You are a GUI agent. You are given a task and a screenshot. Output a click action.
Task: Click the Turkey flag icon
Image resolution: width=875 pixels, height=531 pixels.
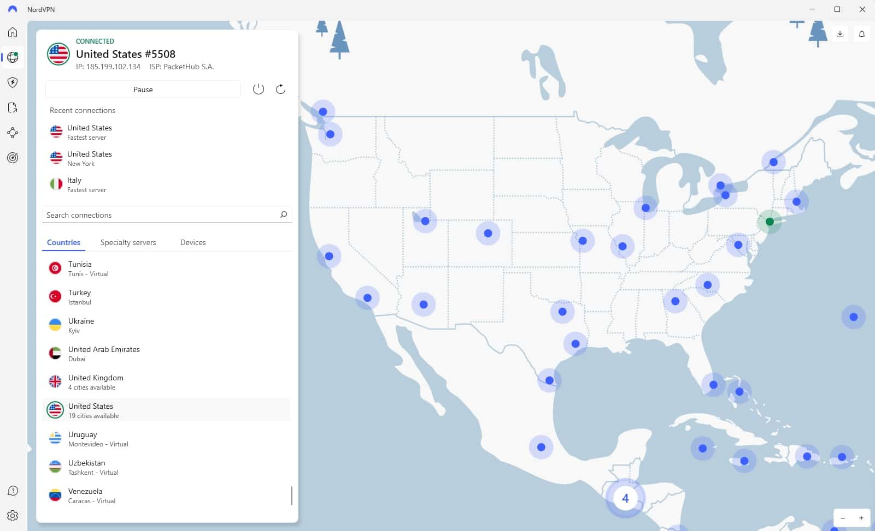pos(55,296)
